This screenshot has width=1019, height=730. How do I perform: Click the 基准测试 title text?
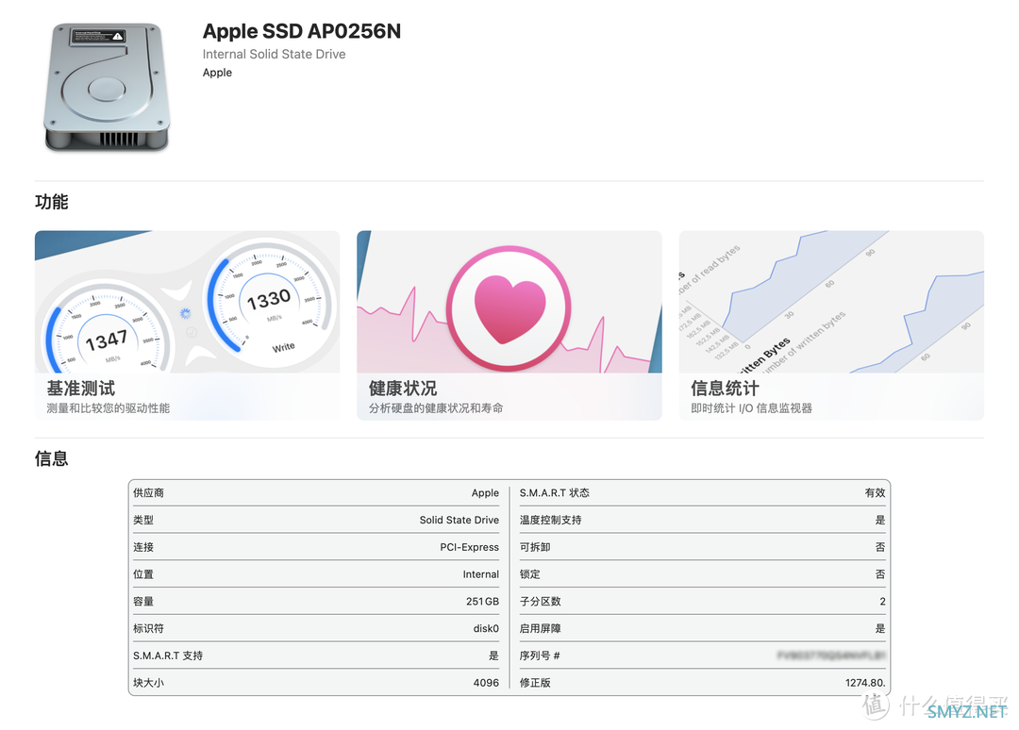(x=80, y=389)
